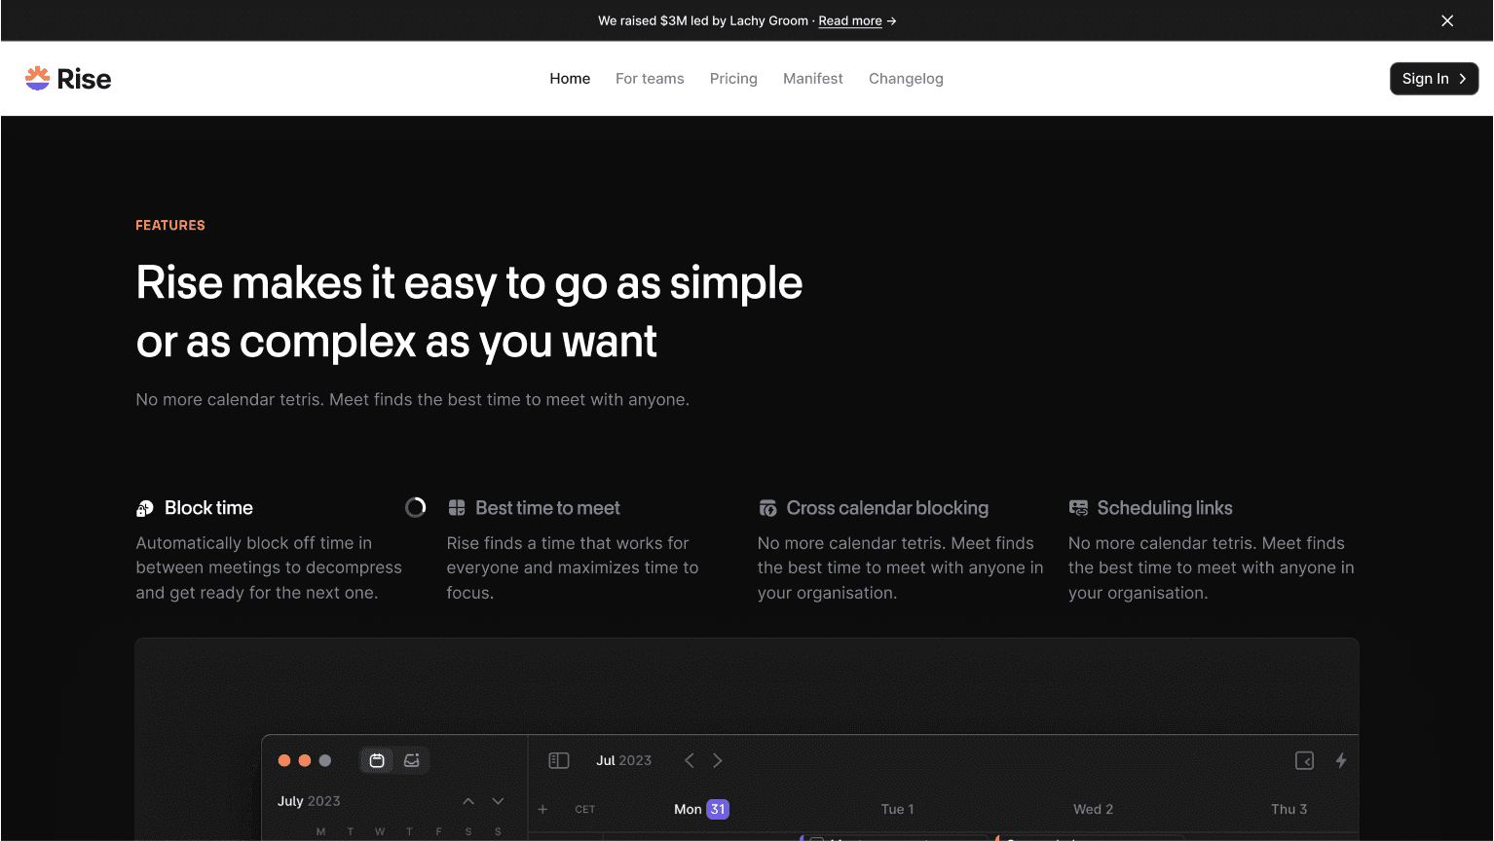Screen dimensions: 1494x841
Task: Select the Thu 3 day header
Action: coord(1289,809)
